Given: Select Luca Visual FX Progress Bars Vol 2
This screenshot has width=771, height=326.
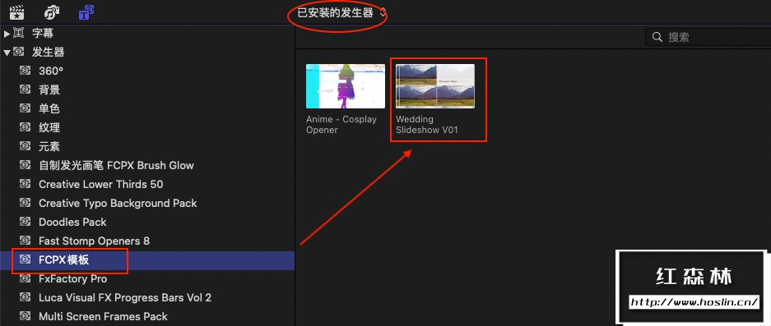Looking at the screenshot, I should [x=147, y=297].
